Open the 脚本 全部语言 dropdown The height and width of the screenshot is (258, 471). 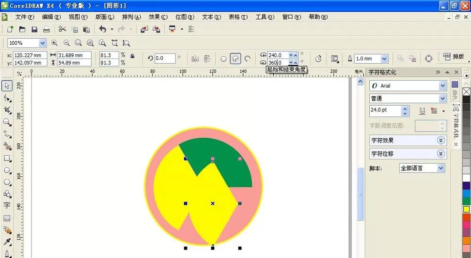pyautogui.click(x=441, y=168)
